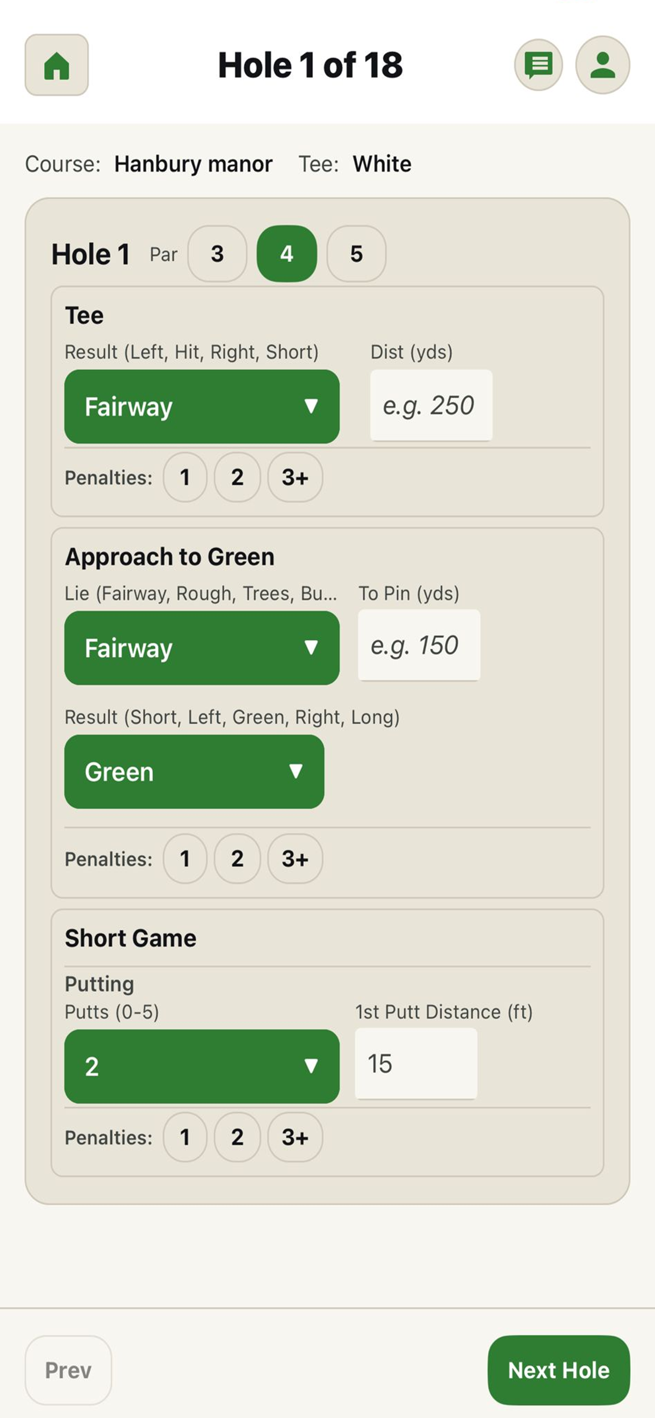The height and width of the screenshot is (1418, 655).
Task: Open the Approach result Green dropdown
Action: click(194, 772)
